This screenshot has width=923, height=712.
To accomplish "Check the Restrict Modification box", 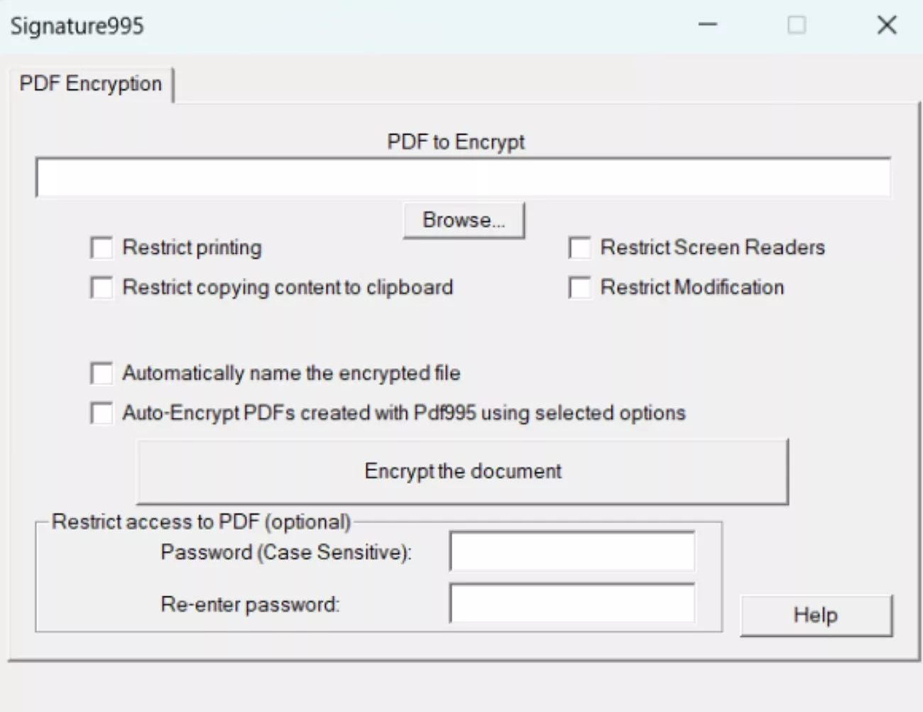I will pyautogui.click(x=579, y=288).
